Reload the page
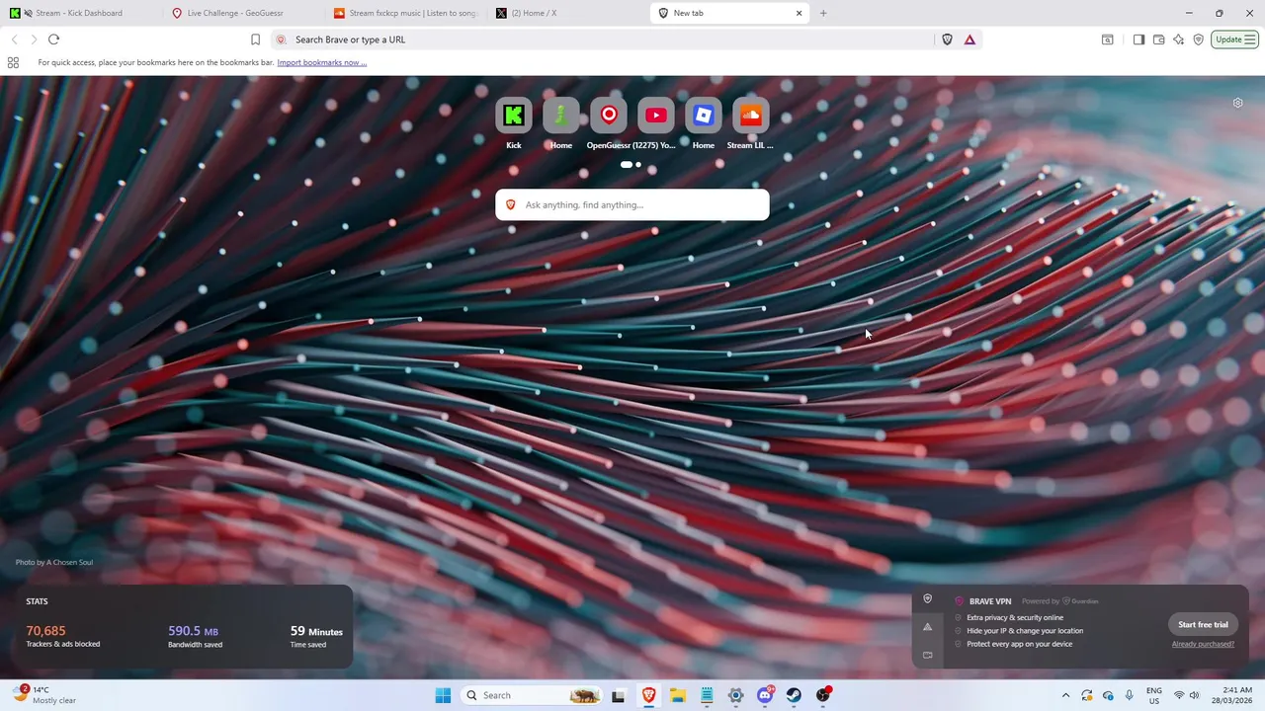The image size is (1265, 711). click(x=53, y=39)
